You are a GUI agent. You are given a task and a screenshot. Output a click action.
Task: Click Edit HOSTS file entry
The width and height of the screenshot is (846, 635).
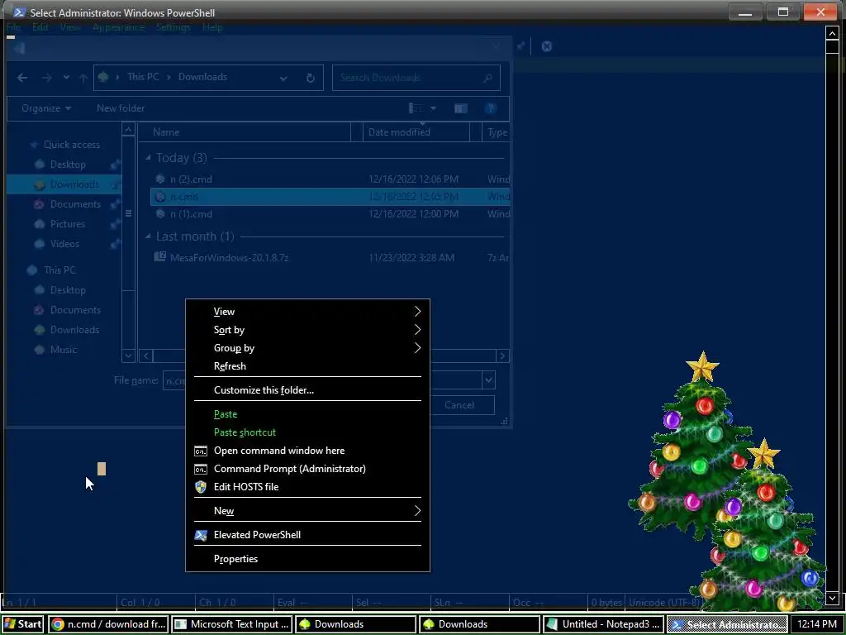click(307, 487)
